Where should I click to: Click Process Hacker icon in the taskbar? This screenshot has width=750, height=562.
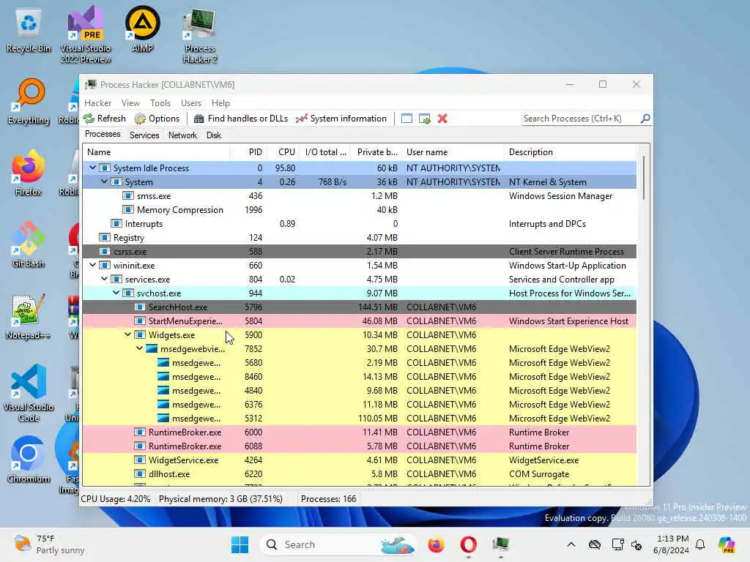pos(501,544)
